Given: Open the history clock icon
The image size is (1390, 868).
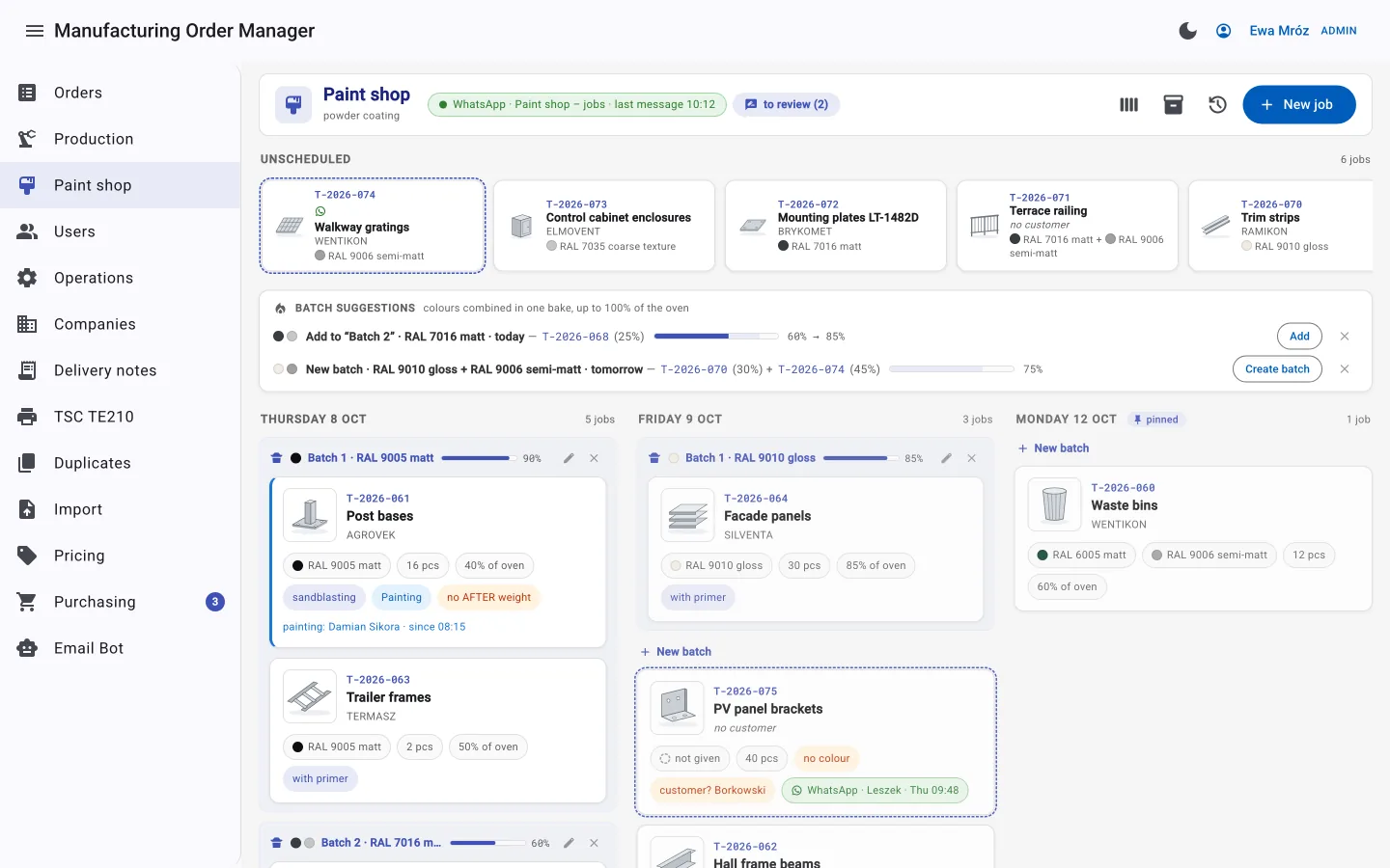Looking at the screenshot, I should coord(1217,104).
